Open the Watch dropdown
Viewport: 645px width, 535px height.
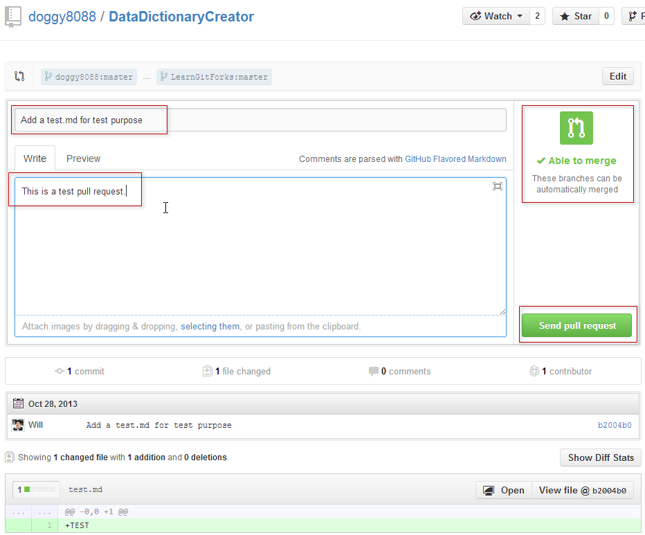(x=496, y=16)
